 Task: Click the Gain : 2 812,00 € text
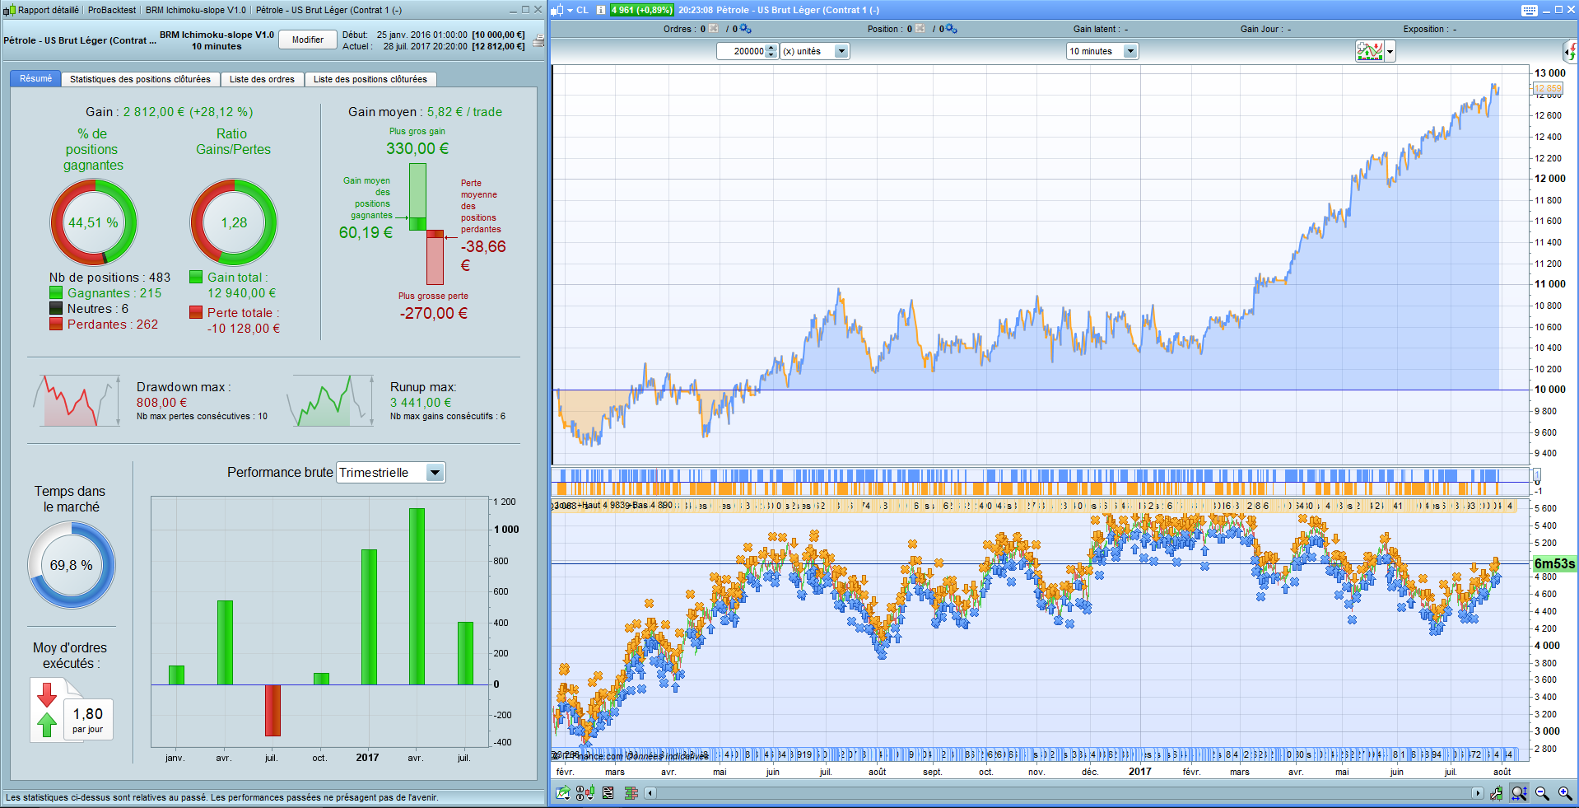[x=170, y=112]
